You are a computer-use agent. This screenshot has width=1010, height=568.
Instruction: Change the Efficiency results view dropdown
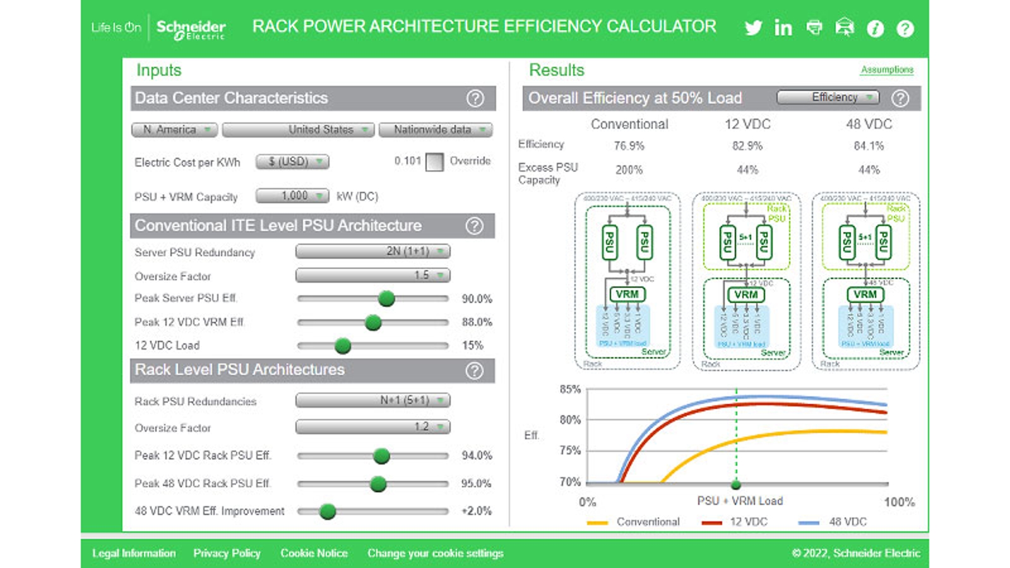(828, 97)
